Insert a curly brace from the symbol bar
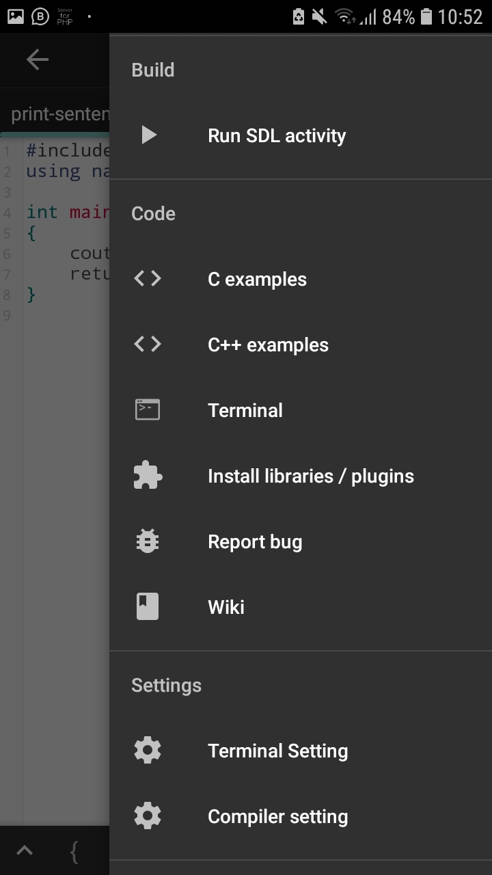492x875 pixels. click(72, 851)
